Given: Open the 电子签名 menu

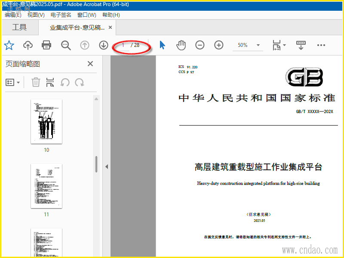Looking at the screenshot, I should [x=61, y=15].
